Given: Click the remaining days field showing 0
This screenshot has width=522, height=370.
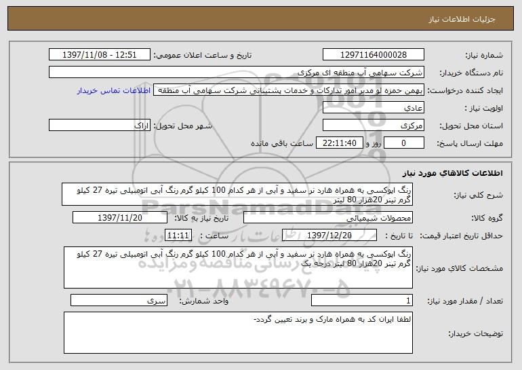Looking at the screenshot, I should coord(404,143).
